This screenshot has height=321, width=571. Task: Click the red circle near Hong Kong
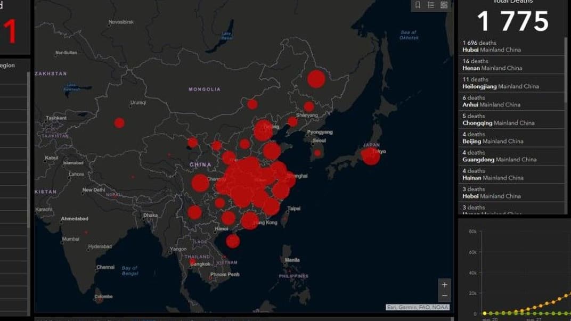(249, 220)
